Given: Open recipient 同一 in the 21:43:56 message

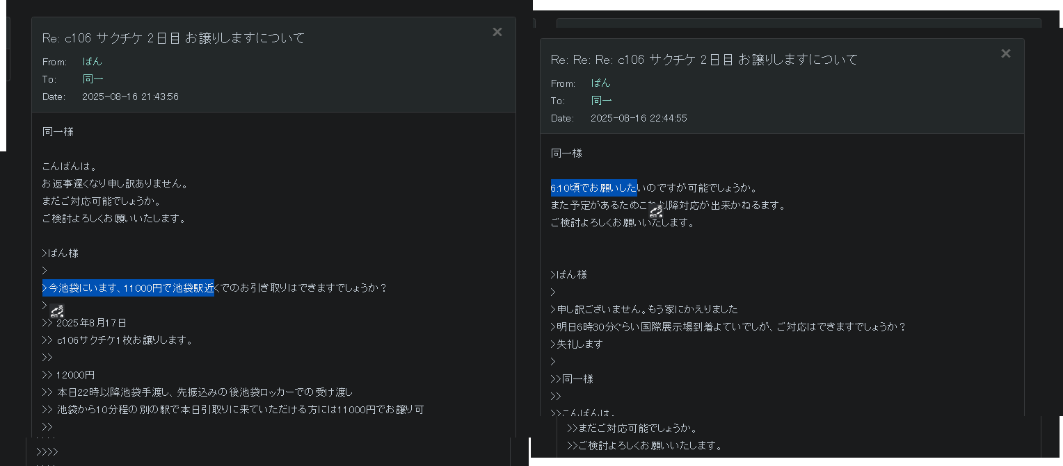Looking at the screenshot, I should [93, 79].
